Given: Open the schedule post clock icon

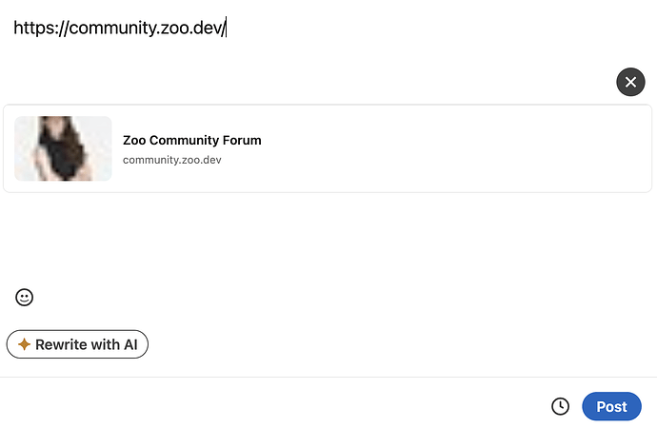Looking at the screenshot, I should 560,406.
